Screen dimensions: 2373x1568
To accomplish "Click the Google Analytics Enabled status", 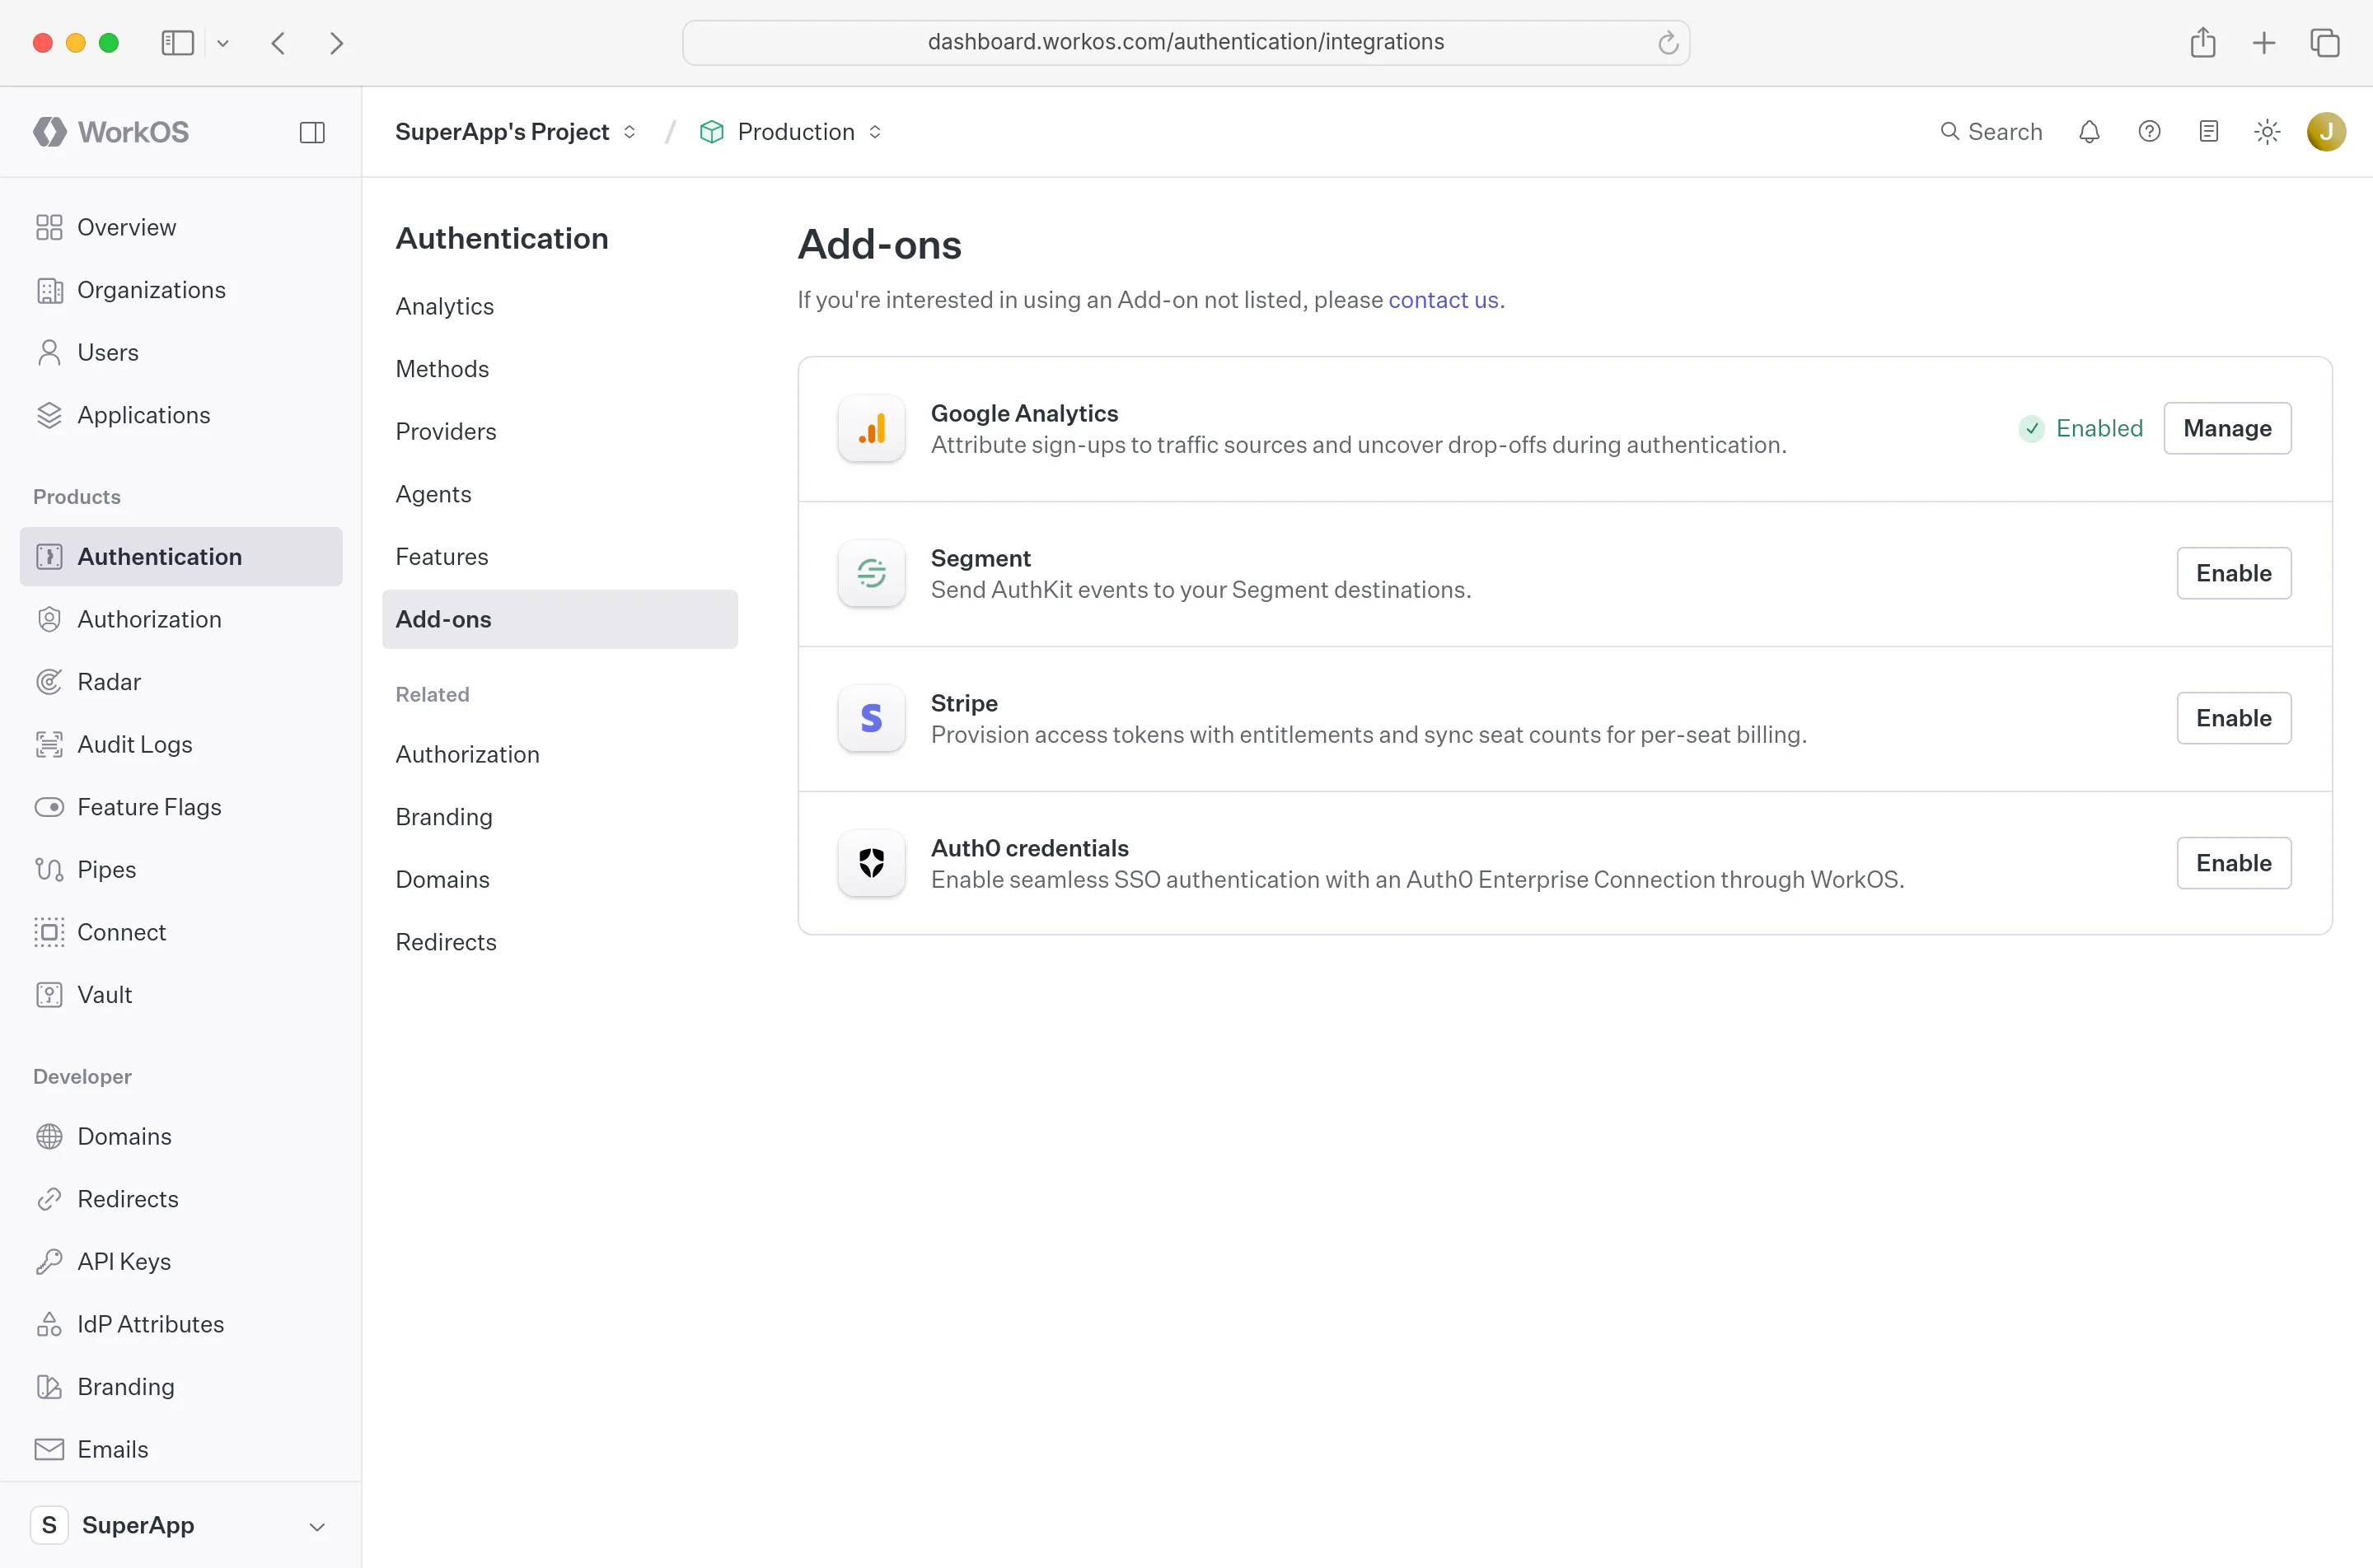I will click(x=2080, y=429).
